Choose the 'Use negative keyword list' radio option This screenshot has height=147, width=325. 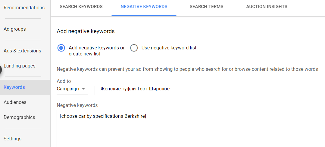(134, 48)
